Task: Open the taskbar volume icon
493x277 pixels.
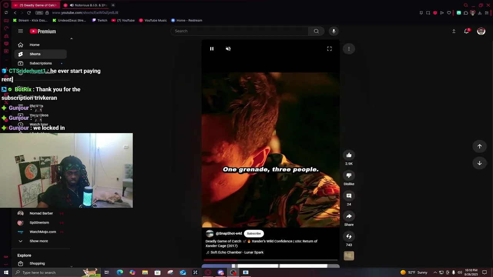Action: coord(459,272)
